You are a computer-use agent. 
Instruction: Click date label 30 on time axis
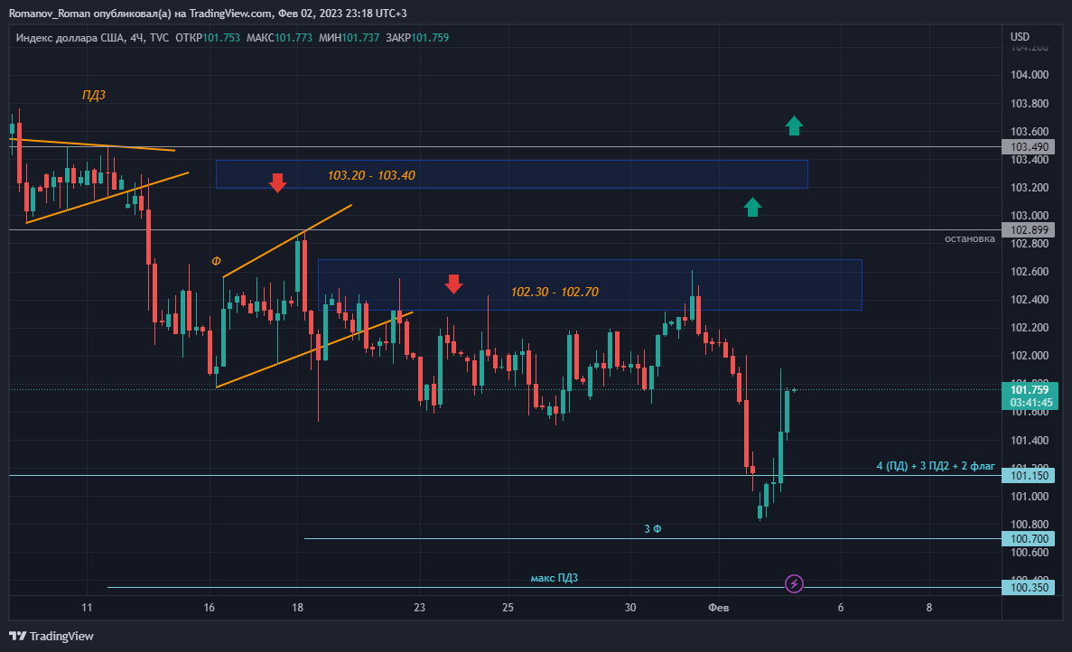(x=630, y=608)
